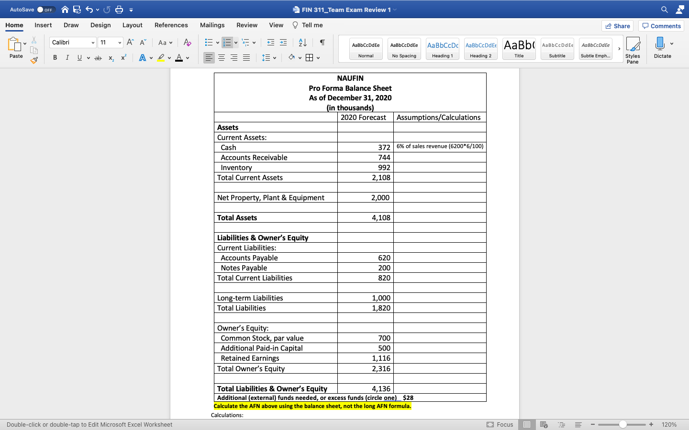The image size is (689, 430).
Task: Align text to the right
Action: click(234, 58)
